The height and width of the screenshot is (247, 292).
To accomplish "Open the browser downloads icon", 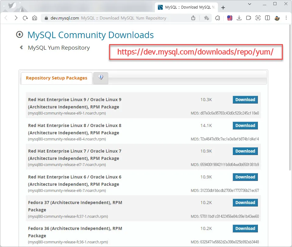I will tap(239, 18).
